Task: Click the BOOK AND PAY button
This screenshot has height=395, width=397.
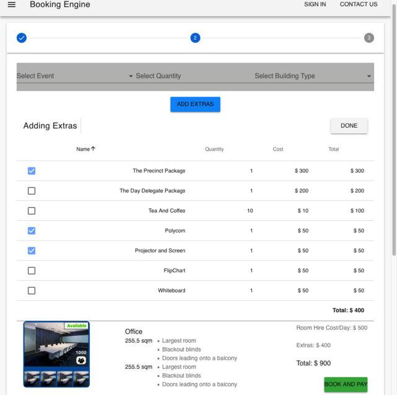Action: pyautogui.click(x=346, y=384)
